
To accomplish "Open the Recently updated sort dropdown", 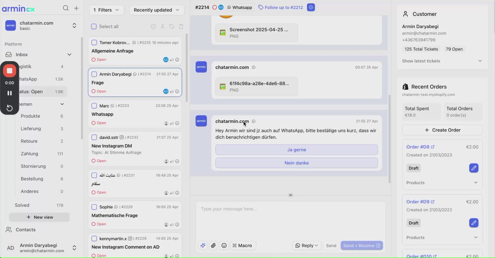I will [x=157, y=10].
